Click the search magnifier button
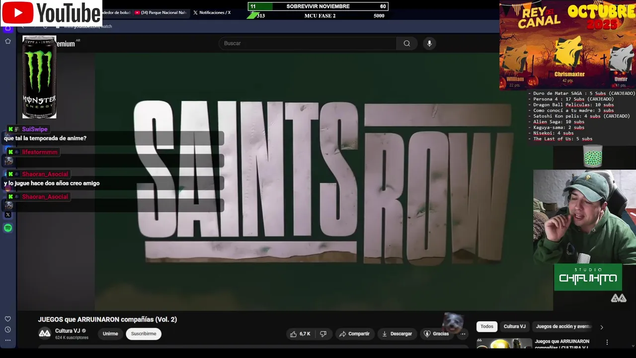The image size is (636, 358). (x=407, y=43)
